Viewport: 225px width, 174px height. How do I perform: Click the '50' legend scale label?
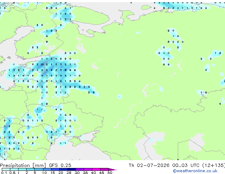coord(110,173)
